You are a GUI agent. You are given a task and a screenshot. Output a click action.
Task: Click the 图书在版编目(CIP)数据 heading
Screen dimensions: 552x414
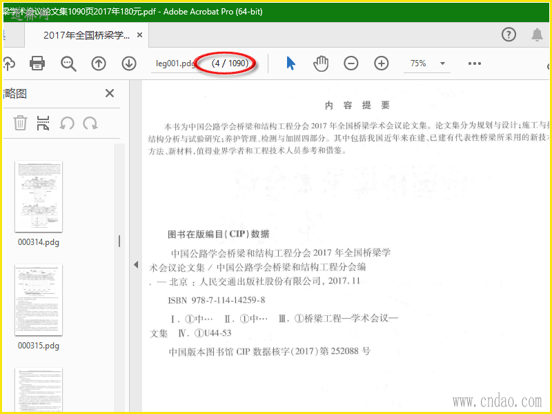point(219,234)
